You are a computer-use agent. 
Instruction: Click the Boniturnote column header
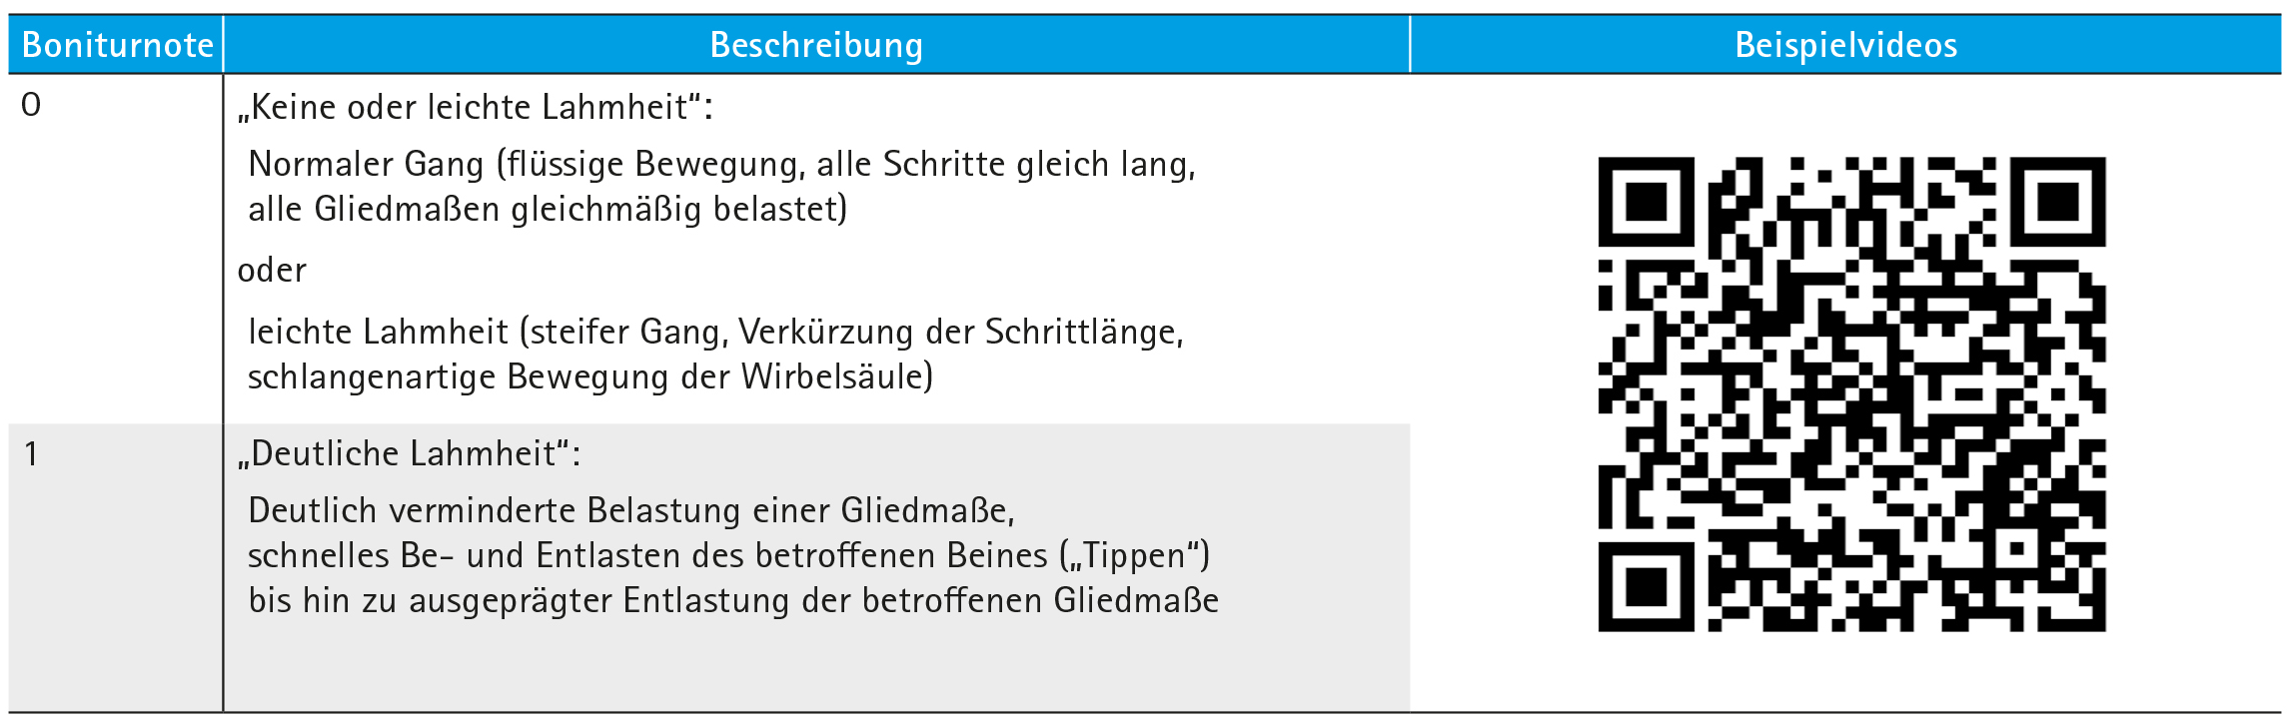[x=117, y=45]
